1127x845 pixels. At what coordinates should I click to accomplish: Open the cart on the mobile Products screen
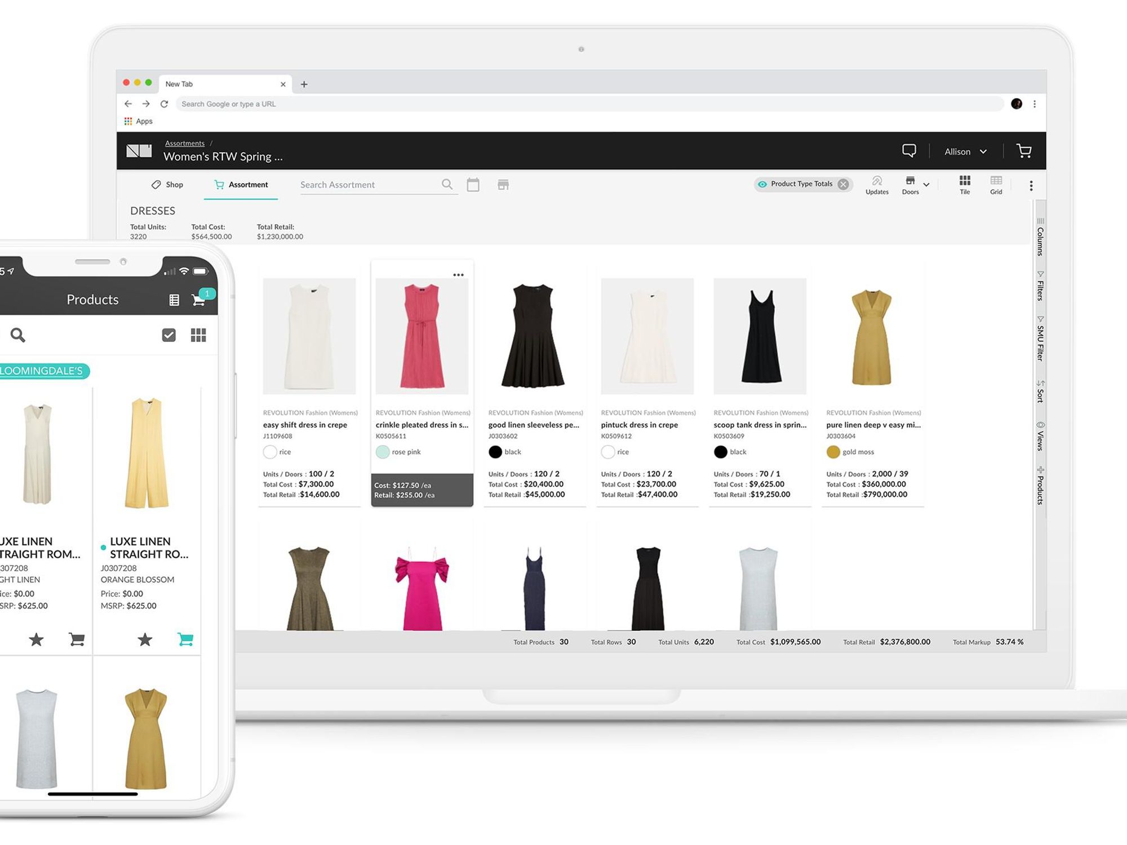click(198, 300)
